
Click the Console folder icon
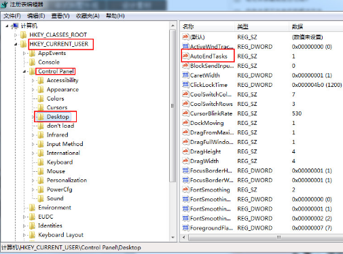tap(32, 62)
